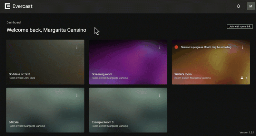256x136 pixels.
Task: Click the Join with room link button
Action: [240, 26]
